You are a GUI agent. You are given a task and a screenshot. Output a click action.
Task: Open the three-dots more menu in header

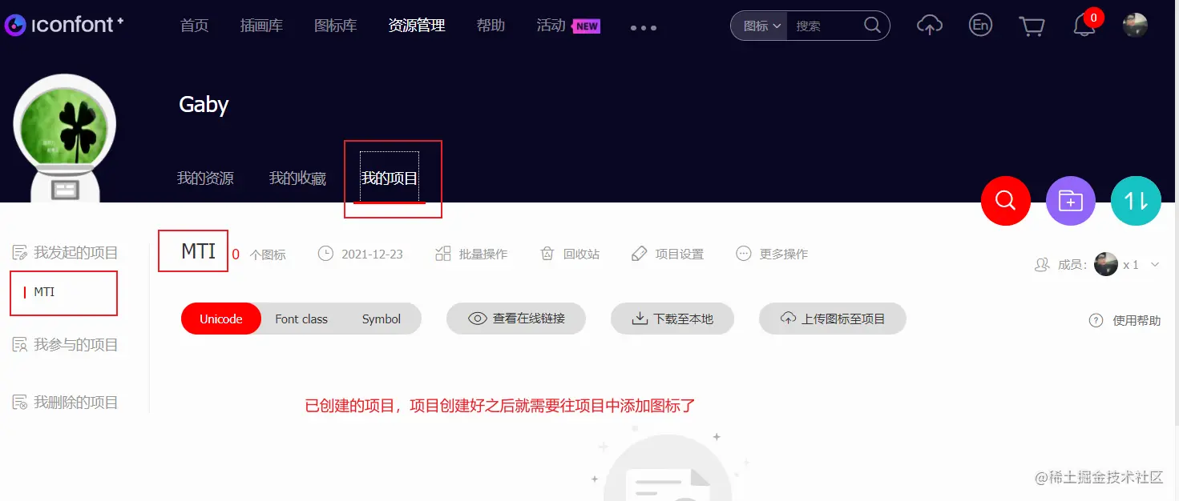point(644,27)
